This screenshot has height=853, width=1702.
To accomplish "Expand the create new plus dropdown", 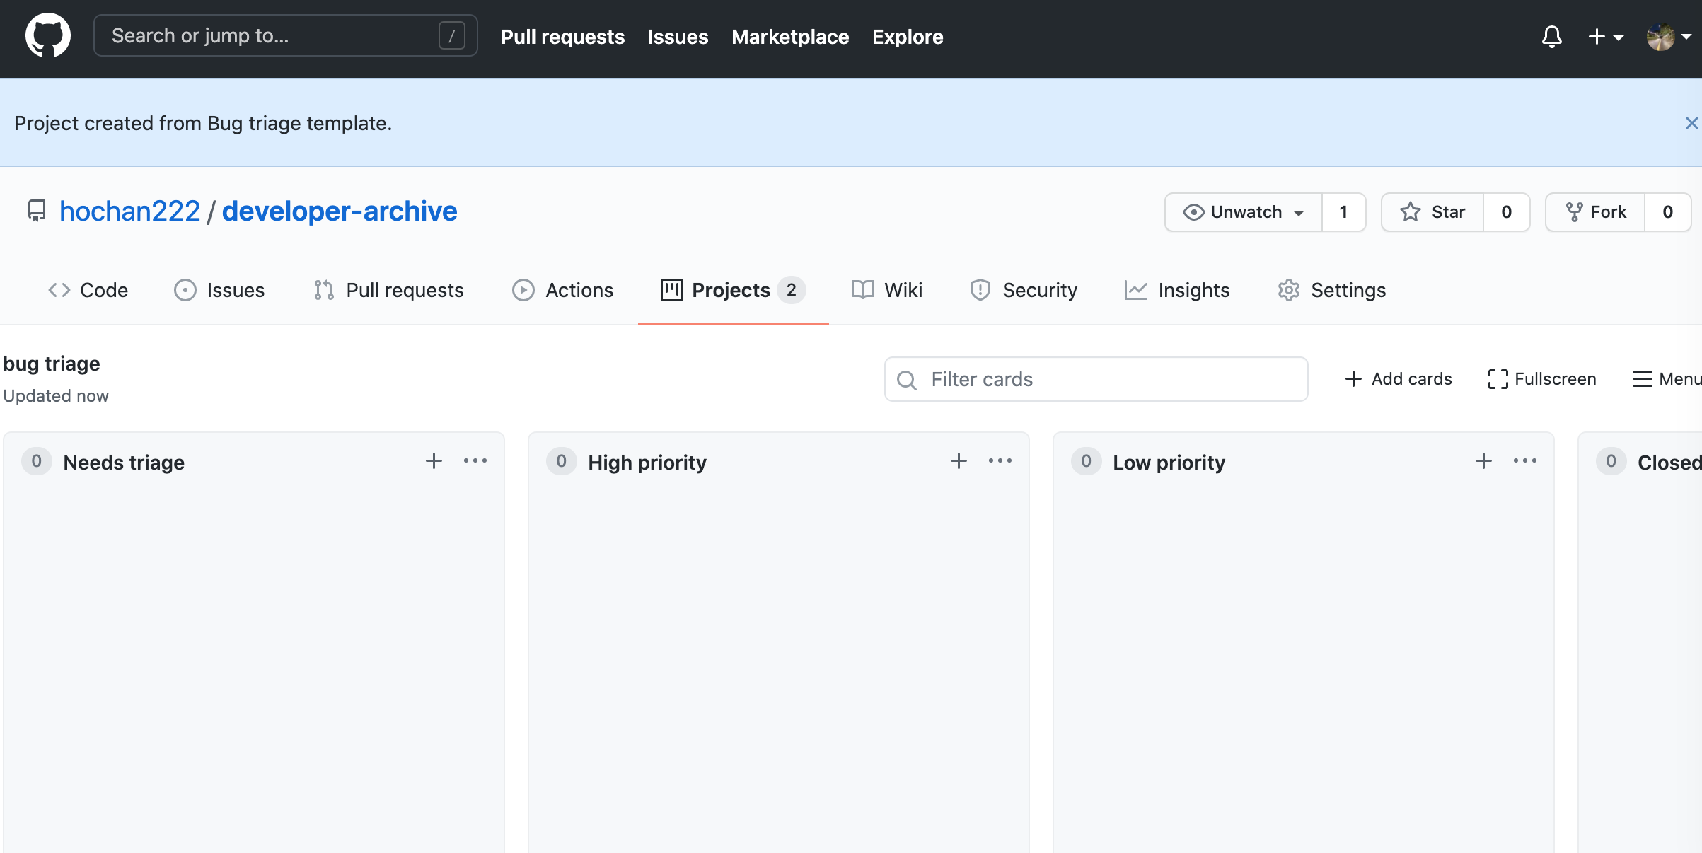I will click(x=1604, y=37).
